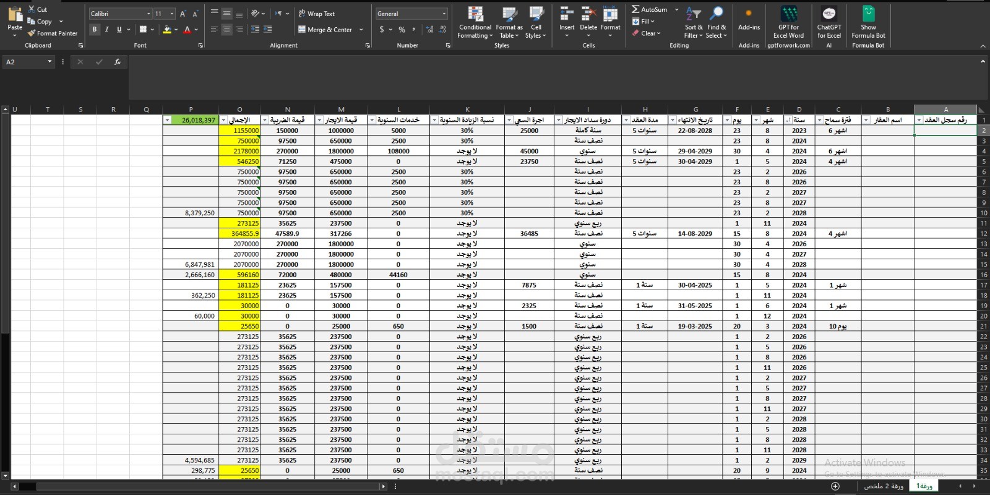Open Conditional Formatting menu
Image resolution: width=990 pixels, height=495 pixels.
(475, 22)
